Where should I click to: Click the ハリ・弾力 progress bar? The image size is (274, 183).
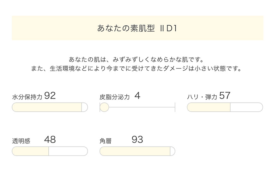225,107
